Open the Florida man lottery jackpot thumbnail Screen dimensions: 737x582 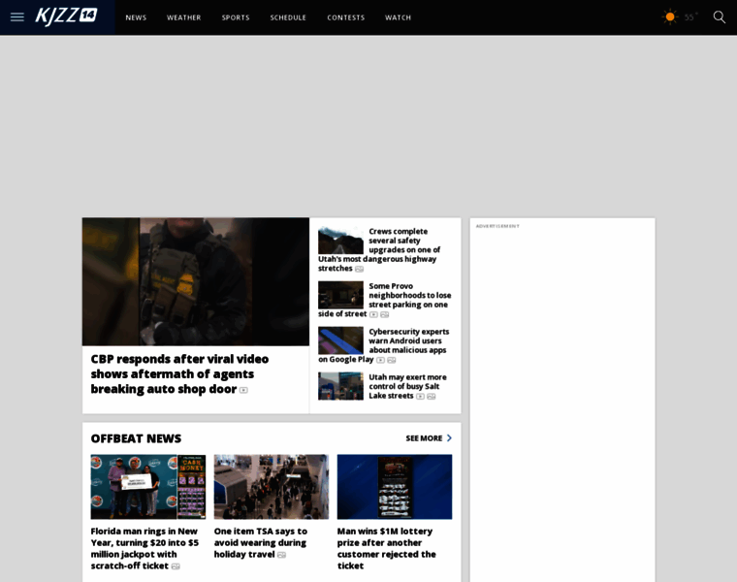pyautogui.click(x=148, y=487)
